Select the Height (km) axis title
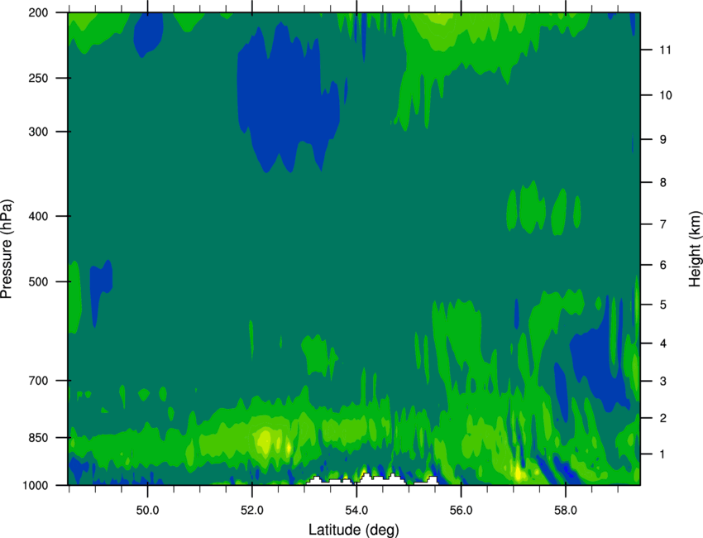This screenshot has height=538, width=703. [x=695, y=249]
